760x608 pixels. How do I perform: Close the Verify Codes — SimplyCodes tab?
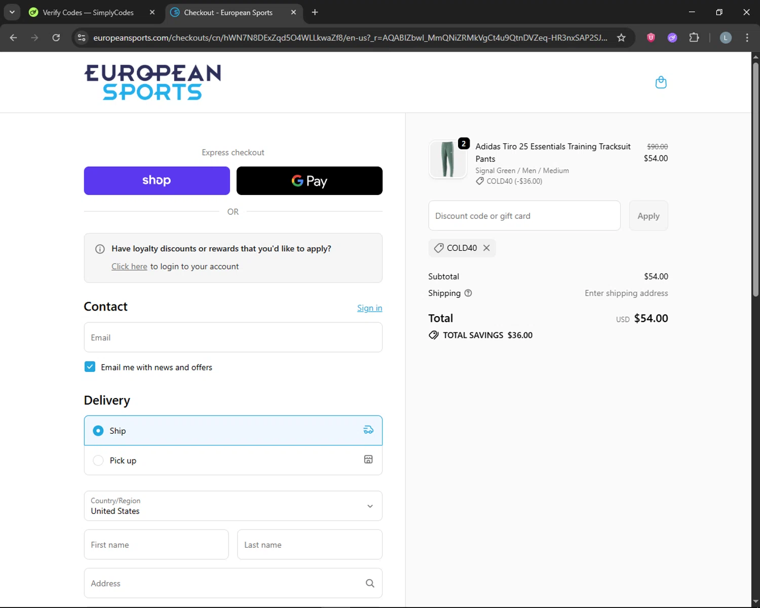pos(152,12)
